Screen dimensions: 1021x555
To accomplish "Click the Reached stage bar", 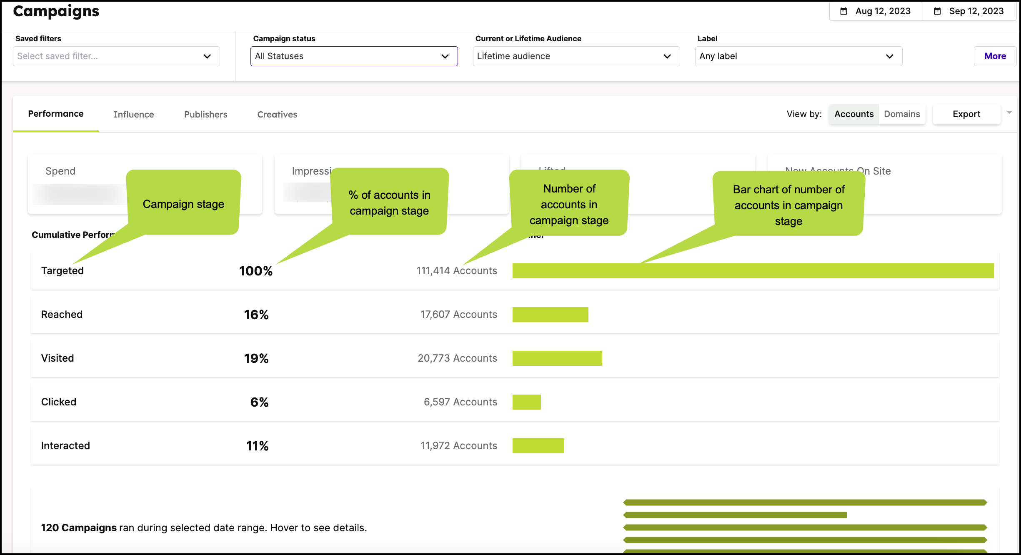I will point(551,314).
